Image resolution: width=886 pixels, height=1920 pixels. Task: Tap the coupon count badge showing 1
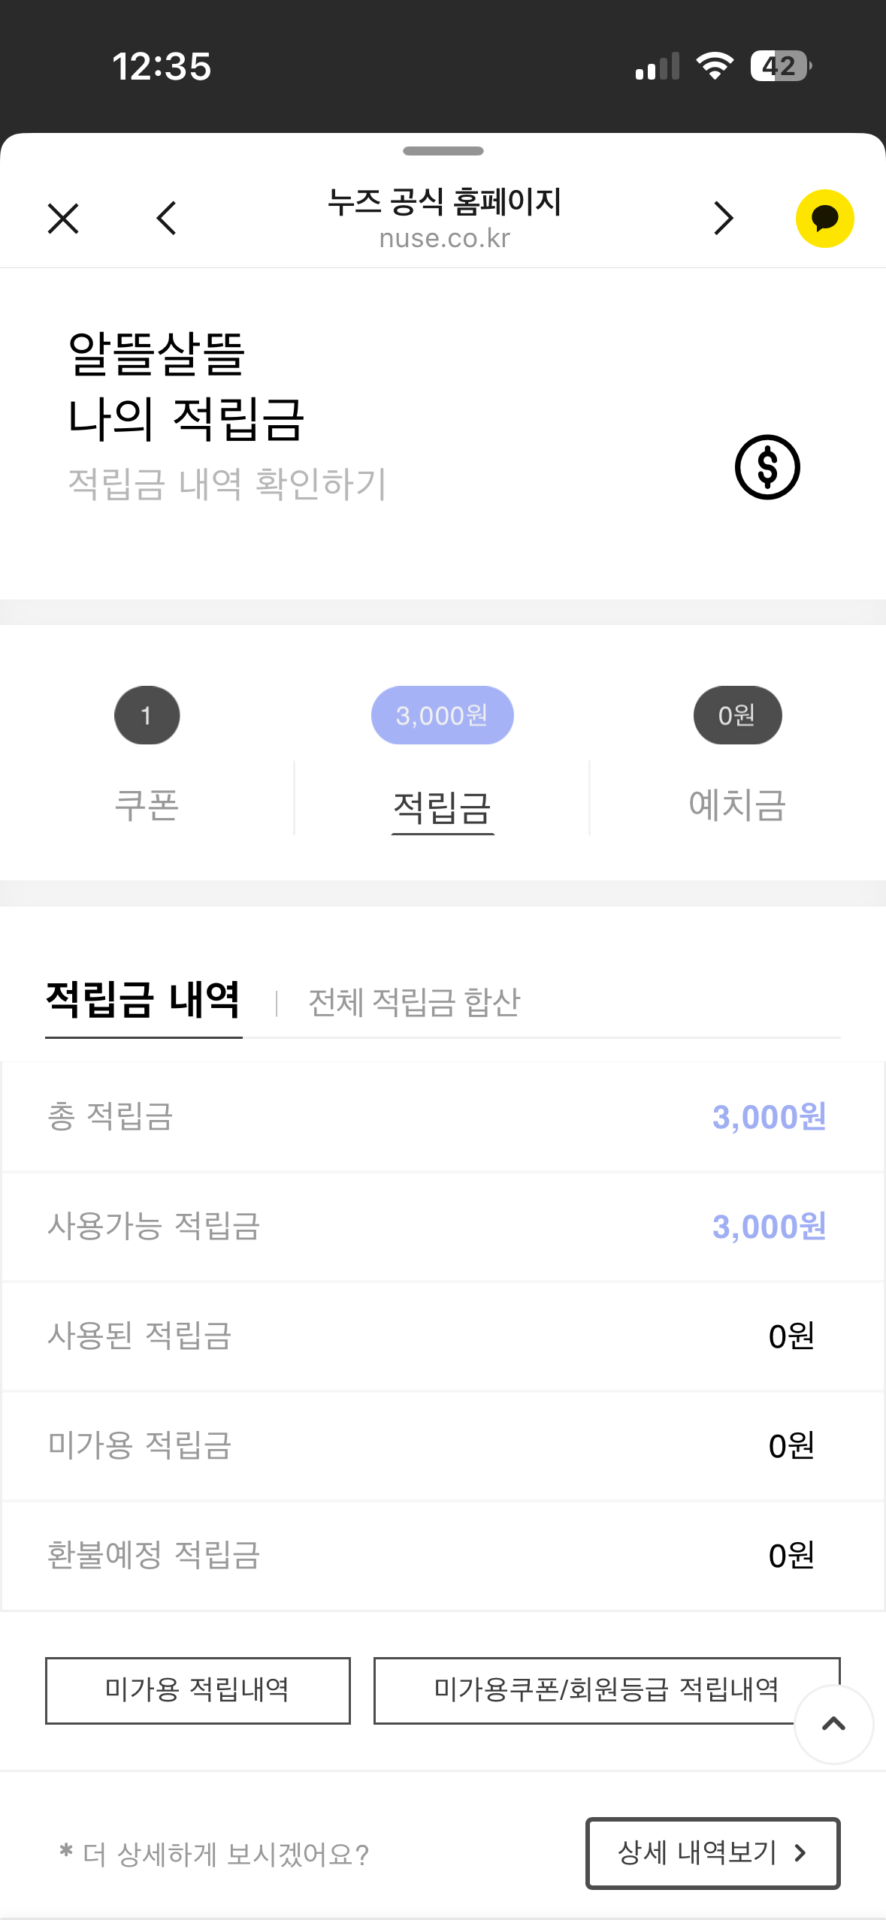pos(147,715)
